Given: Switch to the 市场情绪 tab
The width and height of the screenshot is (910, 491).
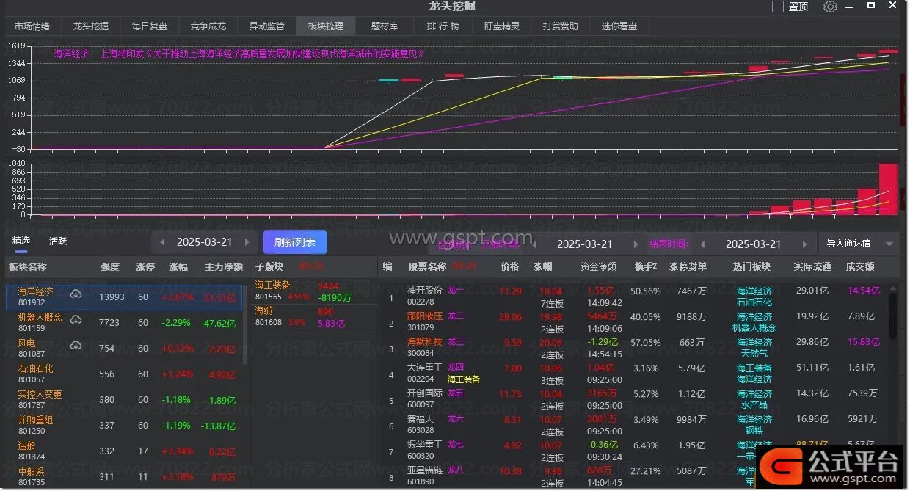Looking at the screenshot, I should coord(32,26).
